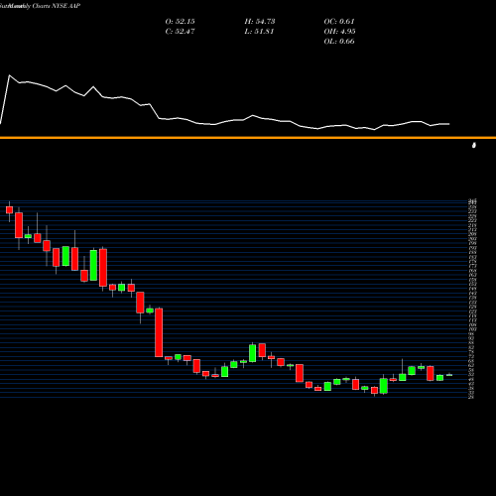Select the final rightmost candlestick on the price chart
Image resolution: width=496 pixels, height=496 pixels.
coord(449,375)
